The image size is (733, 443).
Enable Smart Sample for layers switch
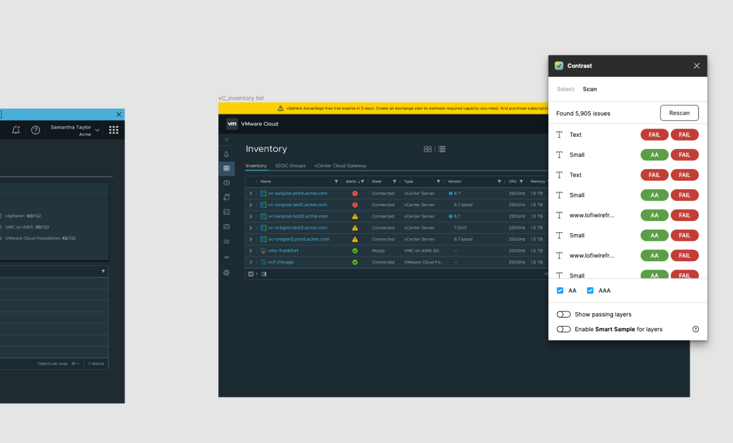tap(564, 329)
